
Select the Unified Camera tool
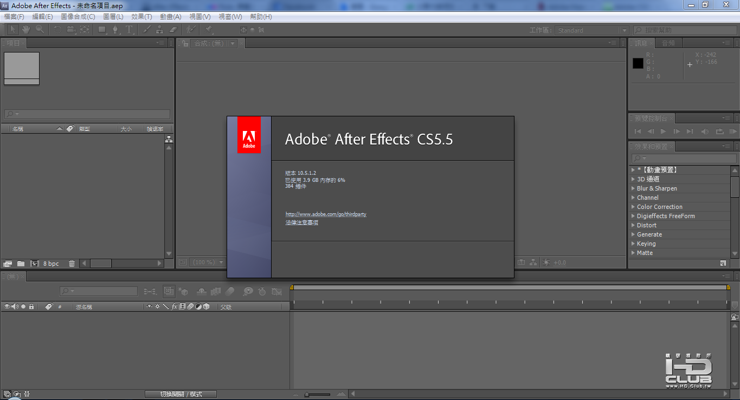click(x=71, y=30)
